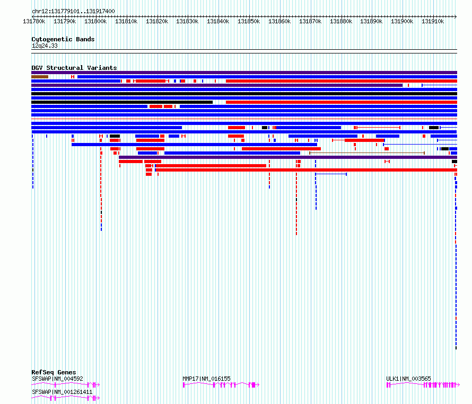The height and width of the screenshot is (404, 472).
Task: Open the SFSWAP|NM_001261411 gene label
Action: (x=62, y=392)
